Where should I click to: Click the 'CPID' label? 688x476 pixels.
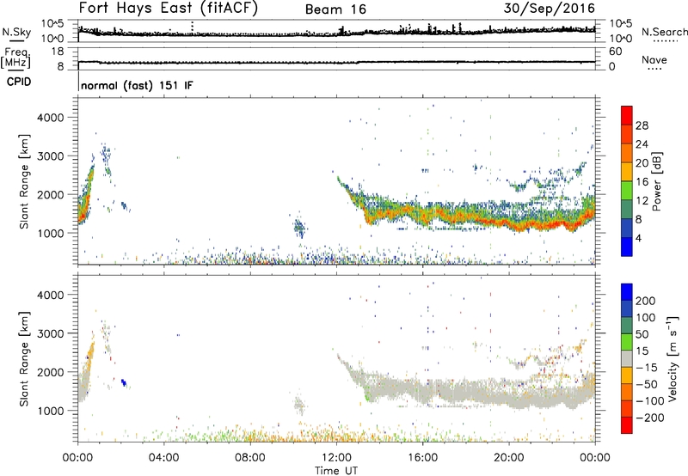pyautogui.click(x=19, y=82)
